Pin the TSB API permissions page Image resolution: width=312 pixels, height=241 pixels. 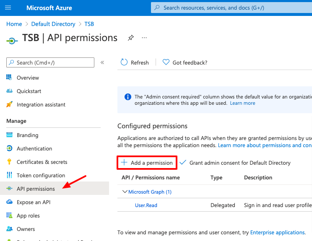(131, 38)
